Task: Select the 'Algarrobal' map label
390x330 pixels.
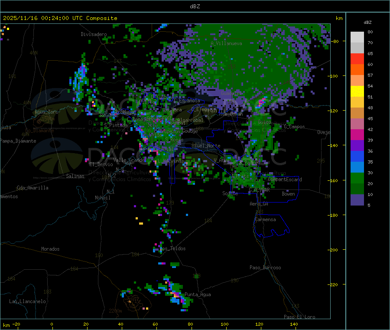Action: click(x=190, y=120)
